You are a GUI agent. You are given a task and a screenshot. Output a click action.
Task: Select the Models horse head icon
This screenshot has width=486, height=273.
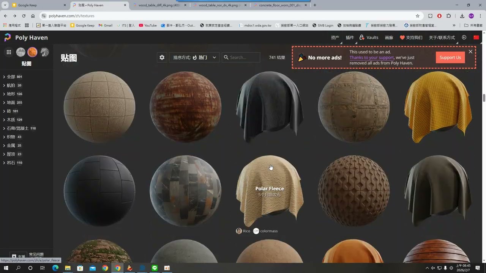[44, 52]
